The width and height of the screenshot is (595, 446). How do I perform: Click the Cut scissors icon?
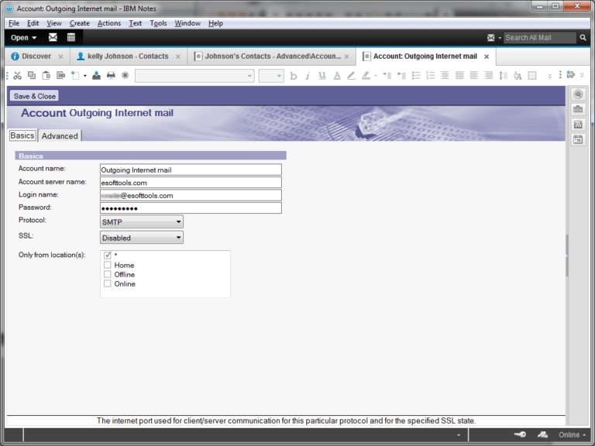click(x=18, y=75)
